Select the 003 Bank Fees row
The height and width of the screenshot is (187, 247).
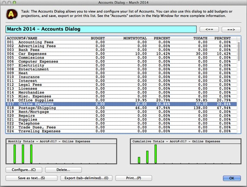pyautogui.click(x=121, y=50)
